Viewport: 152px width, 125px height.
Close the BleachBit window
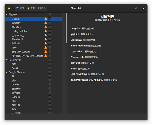[143, 8]
